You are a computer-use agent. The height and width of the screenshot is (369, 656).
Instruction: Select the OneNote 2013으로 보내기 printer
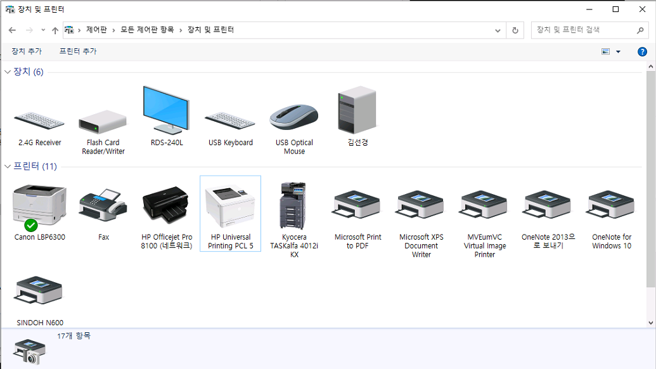point(548,219)
